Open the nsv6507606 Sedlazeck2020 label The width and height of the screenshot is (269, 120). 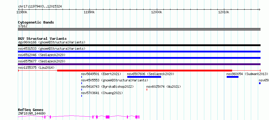(151, 74)
